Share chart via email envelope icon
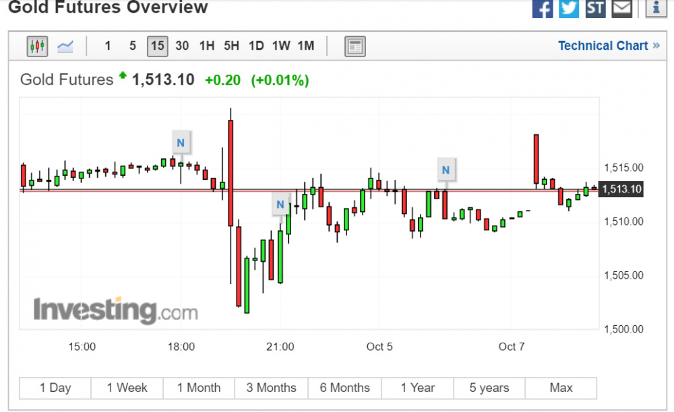This screenshot has height=412, width=674. coord(621,7)
